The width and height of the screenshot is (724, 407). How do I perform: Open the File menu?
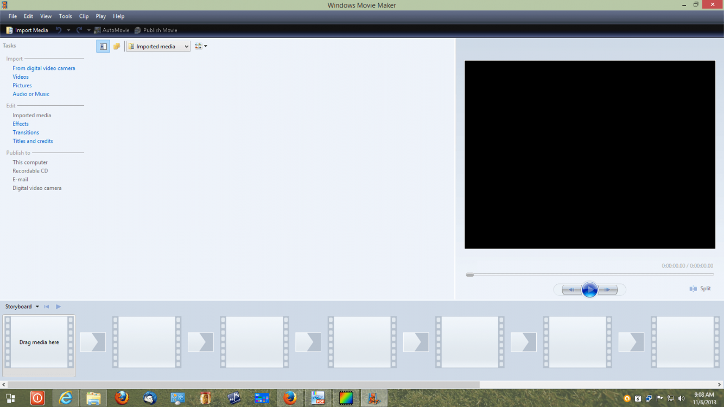coord(12,16)
